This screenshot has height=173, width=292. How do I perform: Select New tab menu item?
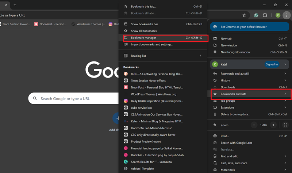250,39
